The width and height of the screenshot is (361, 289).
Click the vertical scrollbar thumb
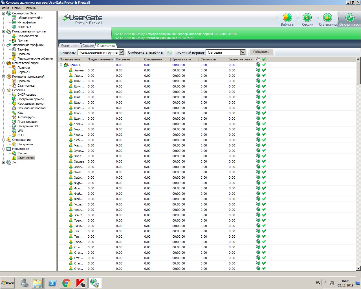[x=358, y=73]
